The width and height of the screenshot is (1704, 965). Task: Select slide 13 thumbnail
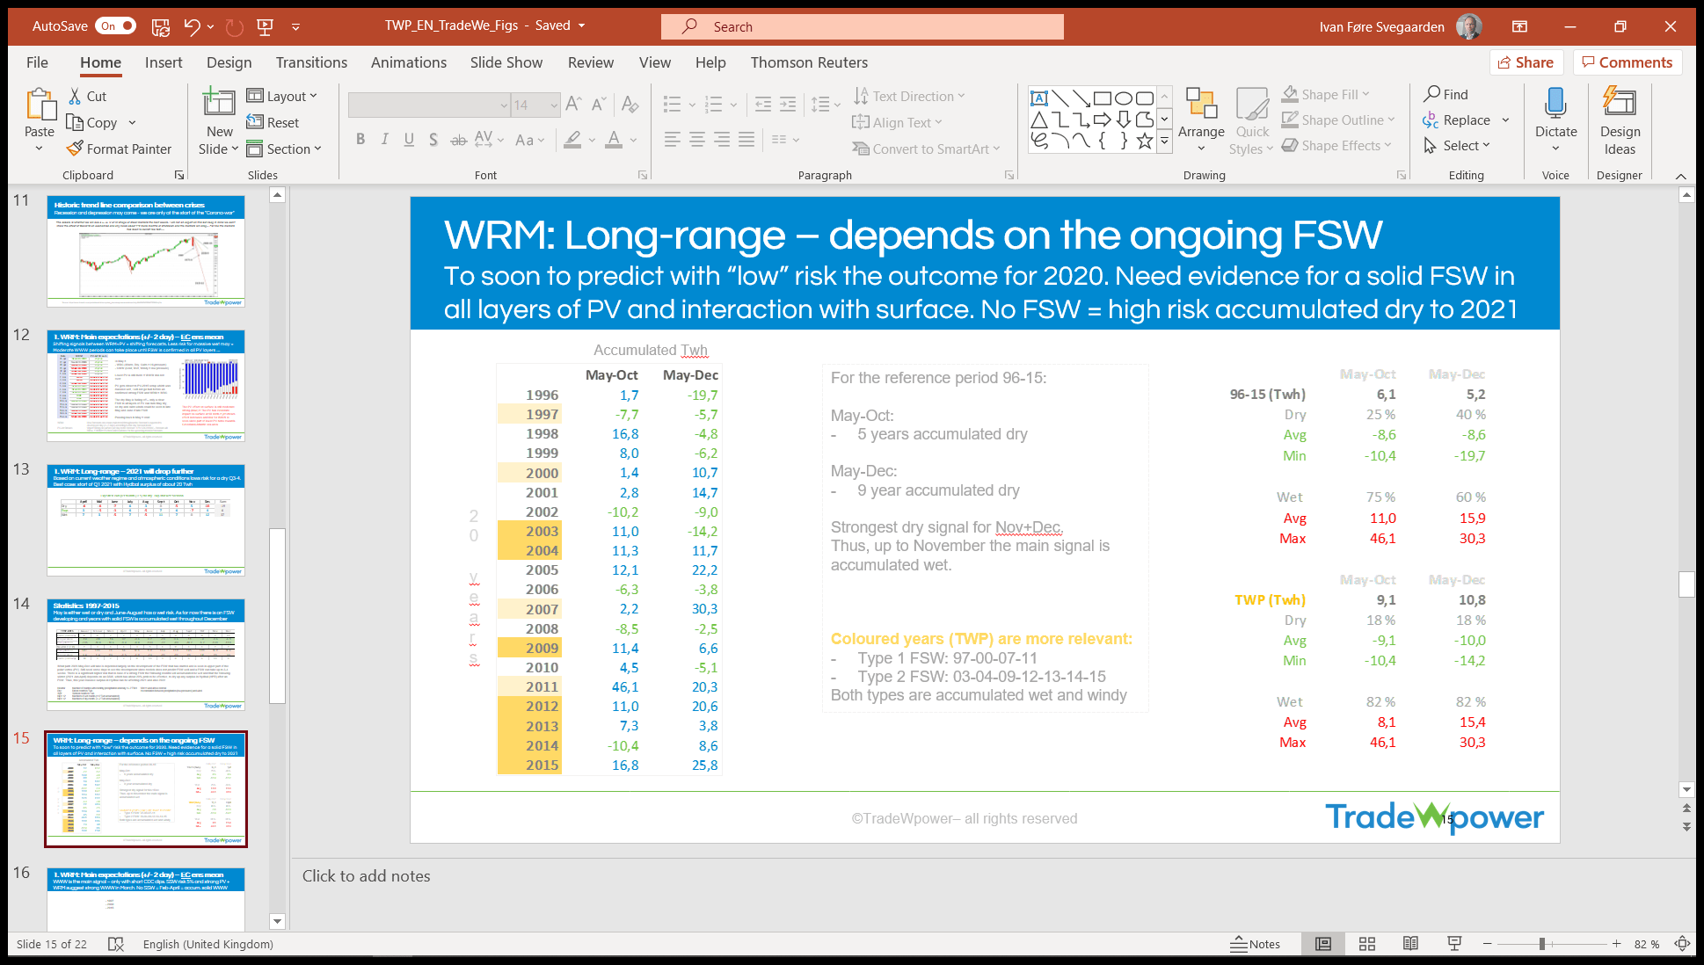[146, 519]
